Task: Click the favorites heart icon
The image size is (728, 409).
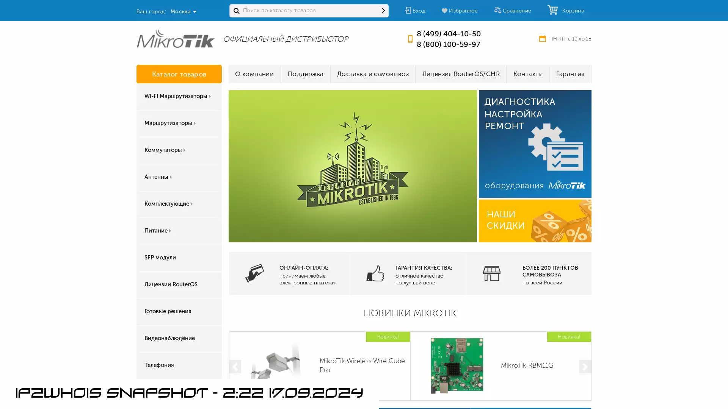Action: point(444,11)
